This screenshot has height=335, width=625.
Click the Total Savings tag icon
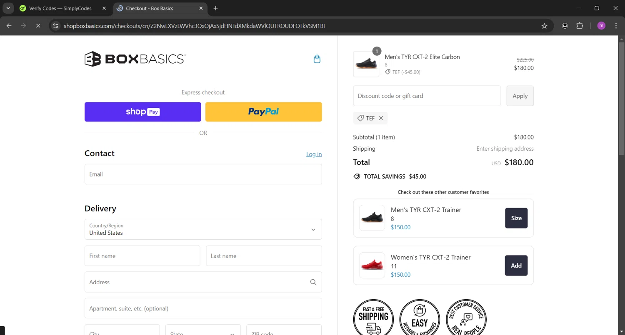357,176
